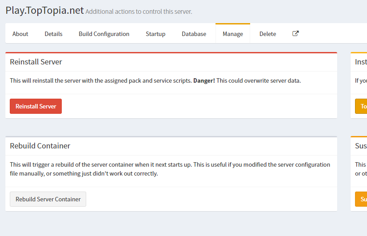Click the rebuild container description paragraph
Image resolution: width=367 pixels, height=236 pixels.
coord(170,169)
